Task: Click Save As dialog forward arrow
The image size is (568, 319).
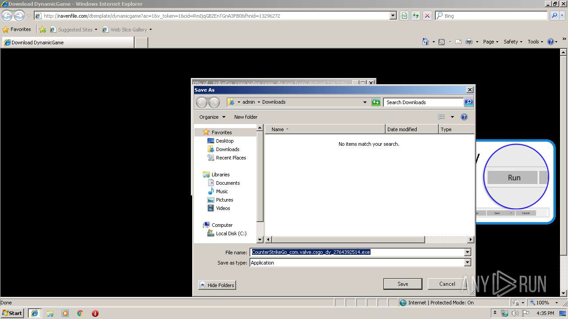Action: pos(214,102)
